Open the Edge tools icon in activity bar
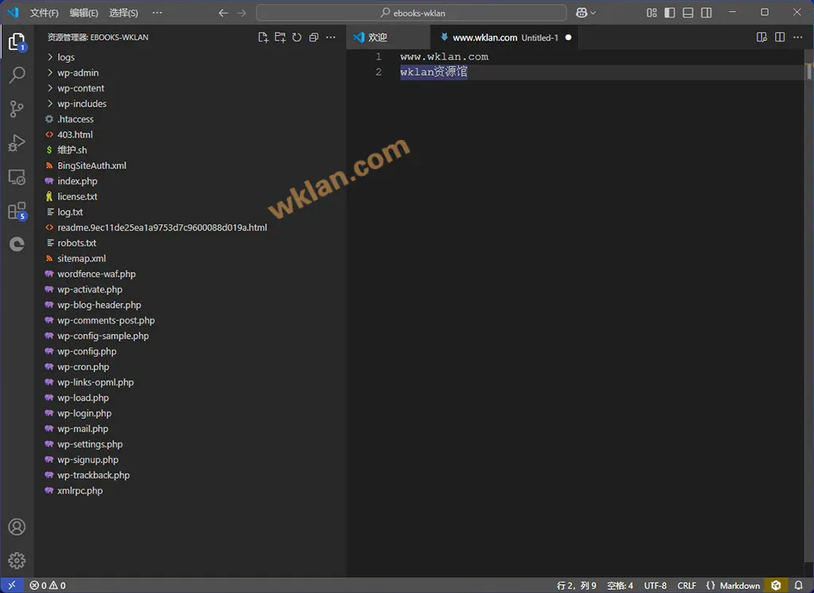This screenshot has height=593, width=814. [17, 244]
